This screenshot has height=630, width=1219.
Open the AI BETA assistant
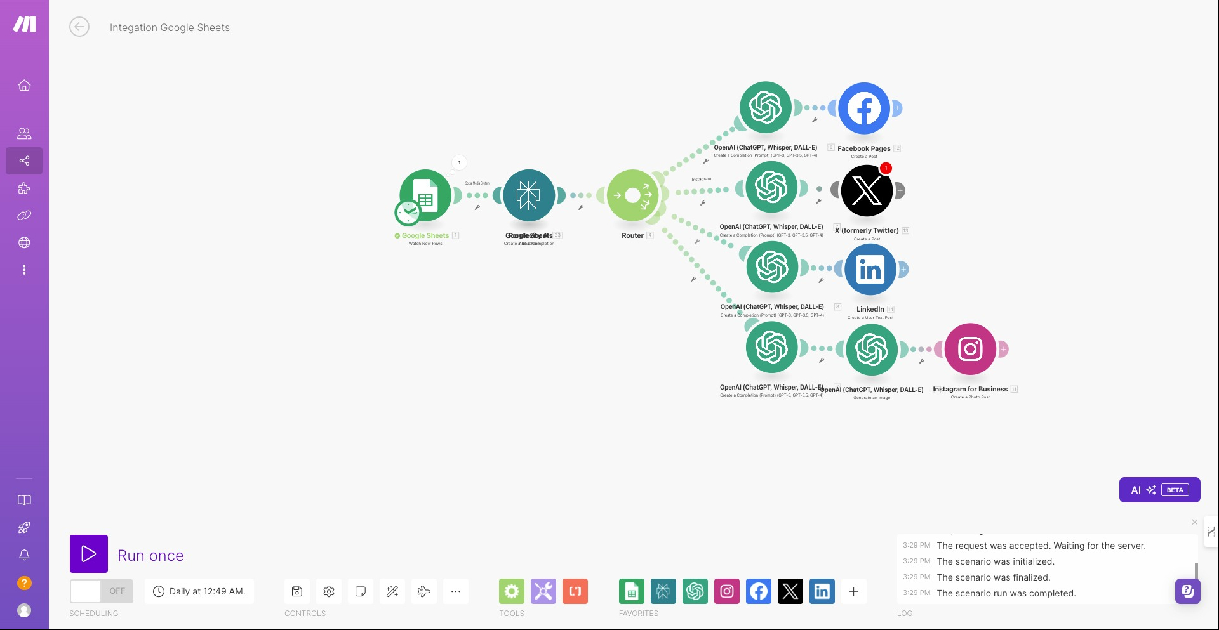[x=1159, y=490]
